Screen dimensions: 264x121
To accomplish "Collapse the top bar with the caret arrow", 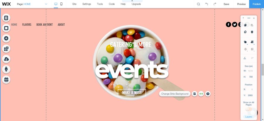I will click(132, 1).
